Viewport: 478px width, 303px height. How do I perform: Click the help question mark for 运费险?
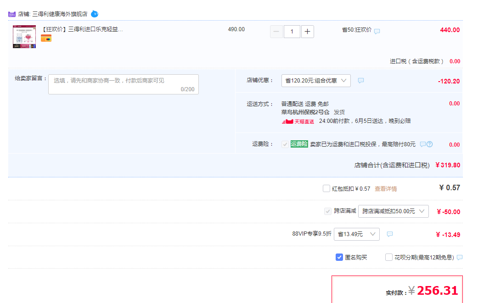coord(429,144)
